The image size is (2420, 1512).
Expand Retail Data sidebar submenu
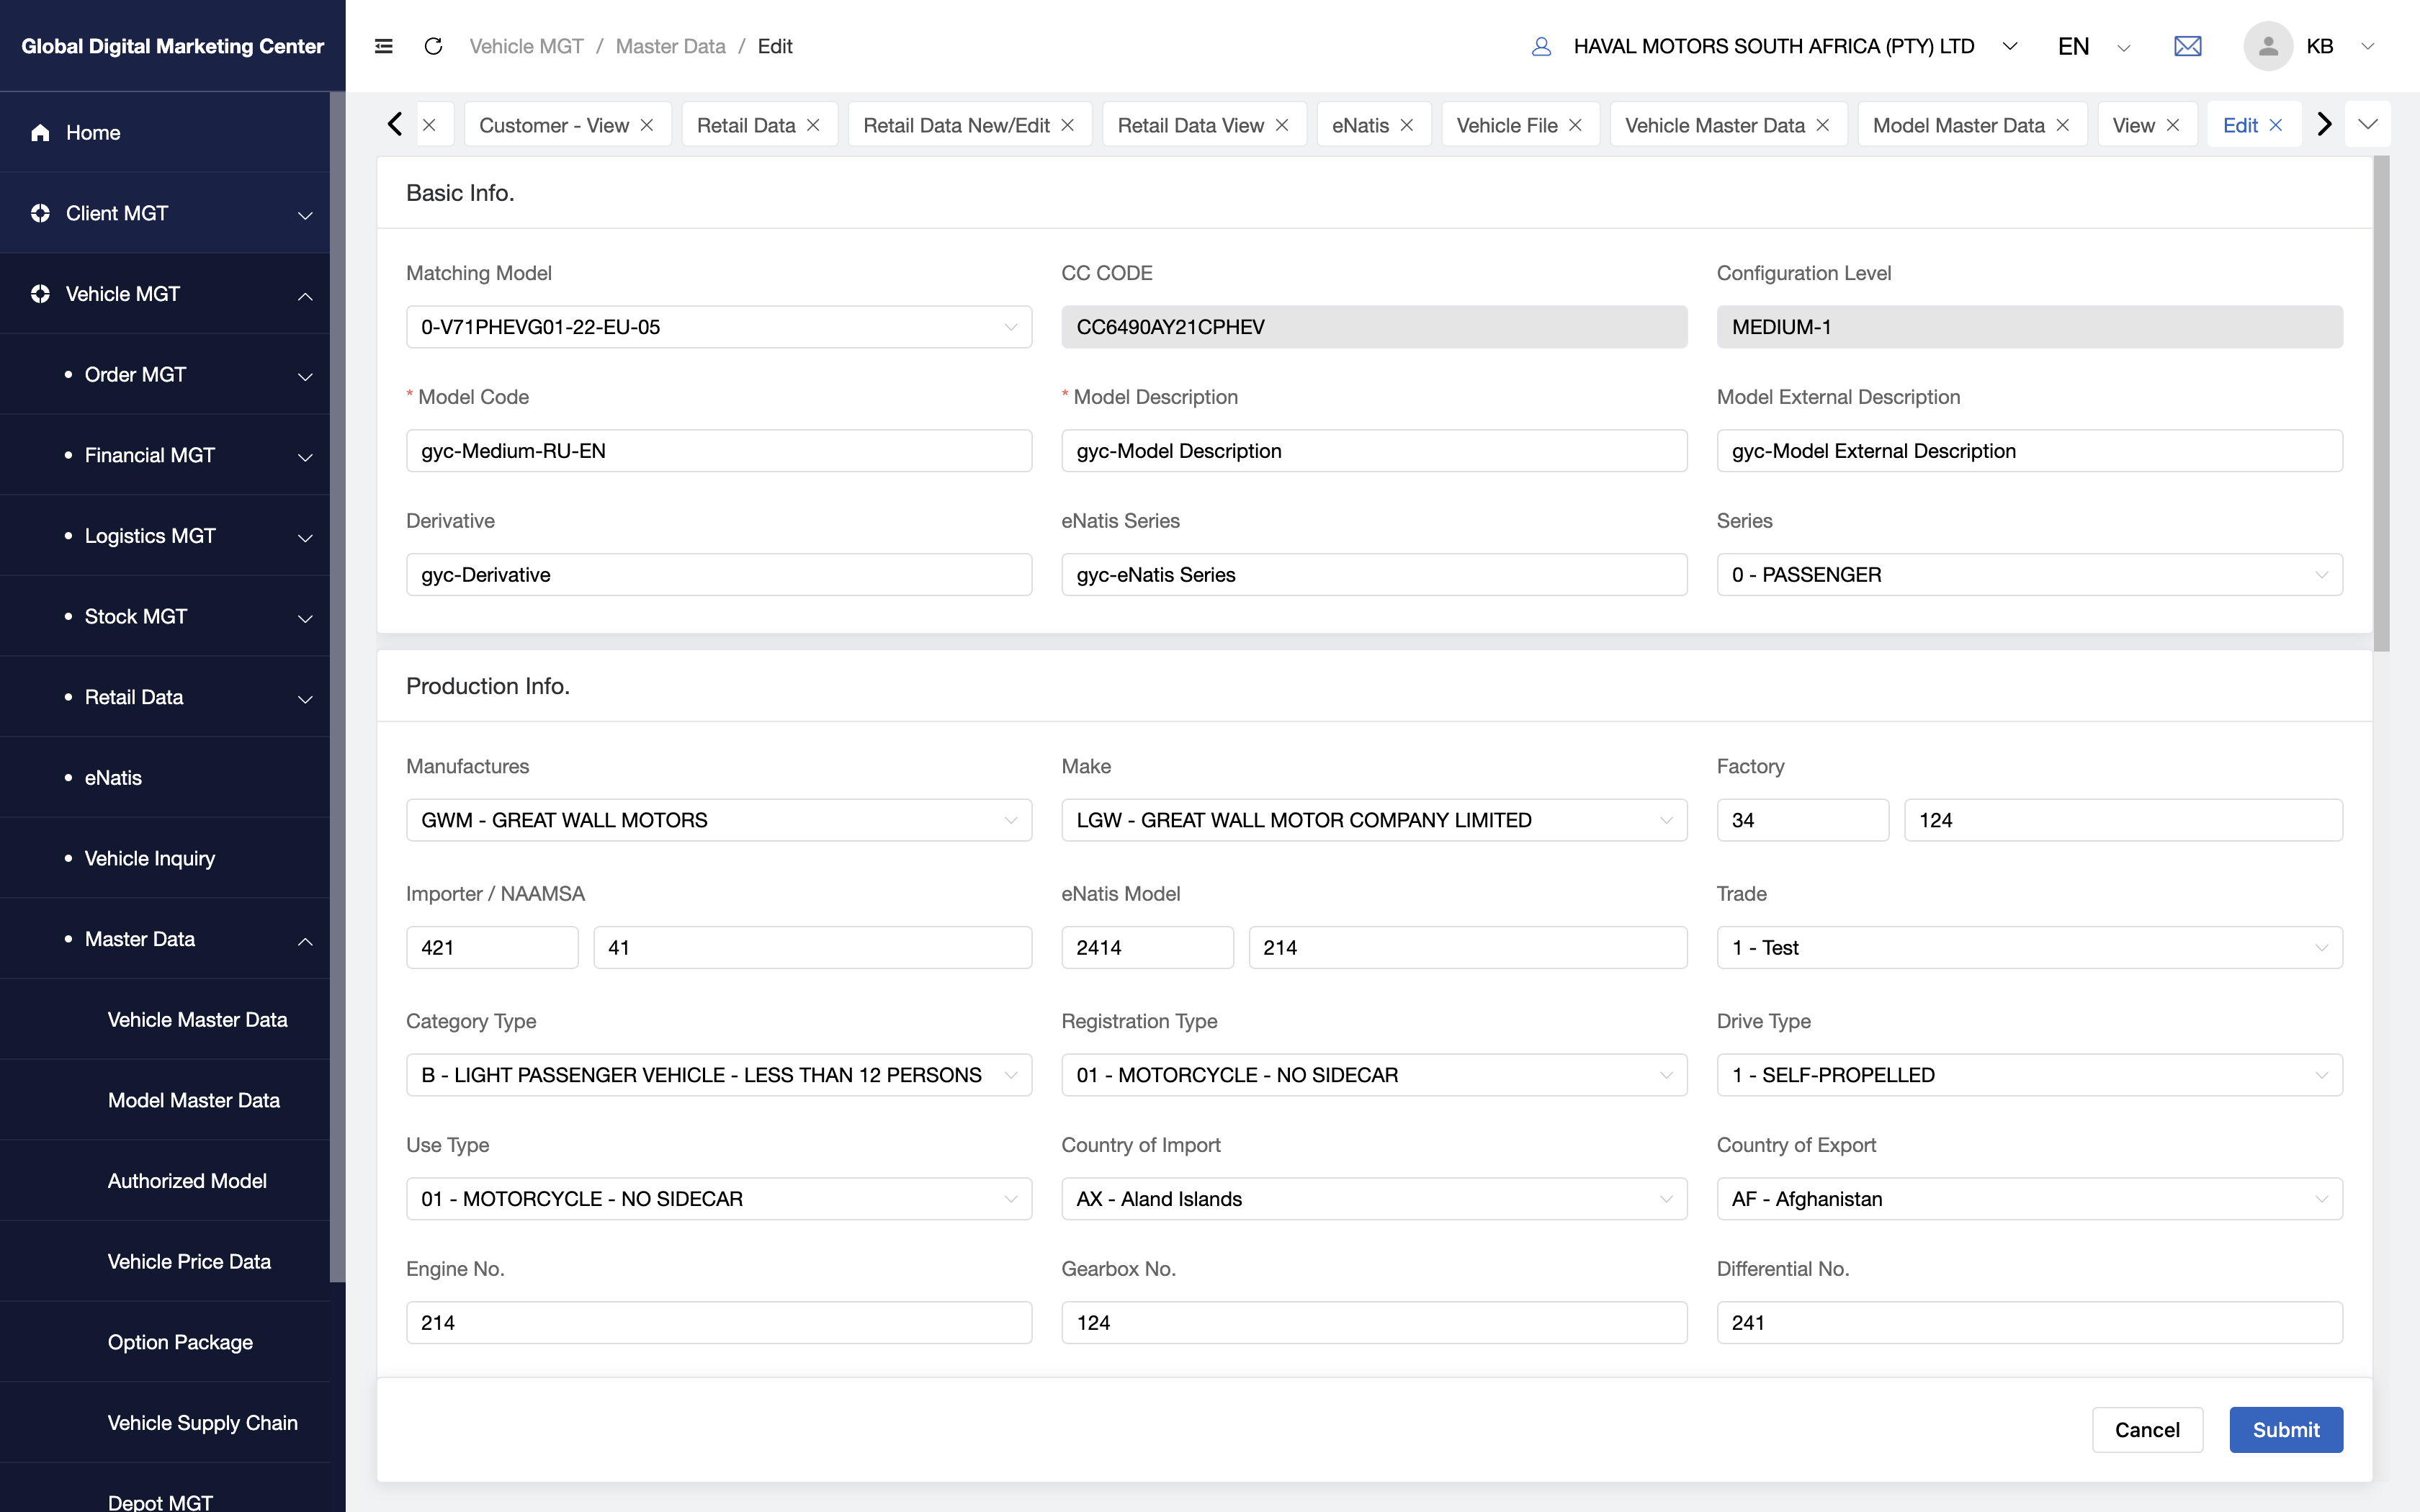coord(165,697)
